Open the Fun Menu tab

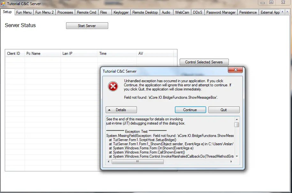coord(24,12)
